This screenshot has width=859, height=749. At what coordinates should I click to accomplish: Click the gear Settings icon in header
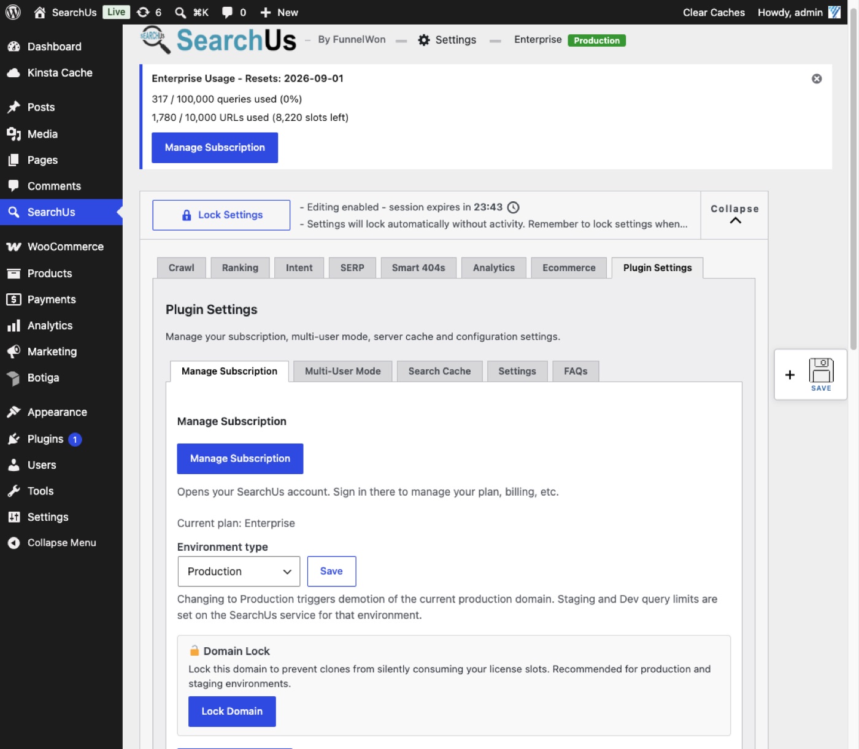[x=424, y=40]
